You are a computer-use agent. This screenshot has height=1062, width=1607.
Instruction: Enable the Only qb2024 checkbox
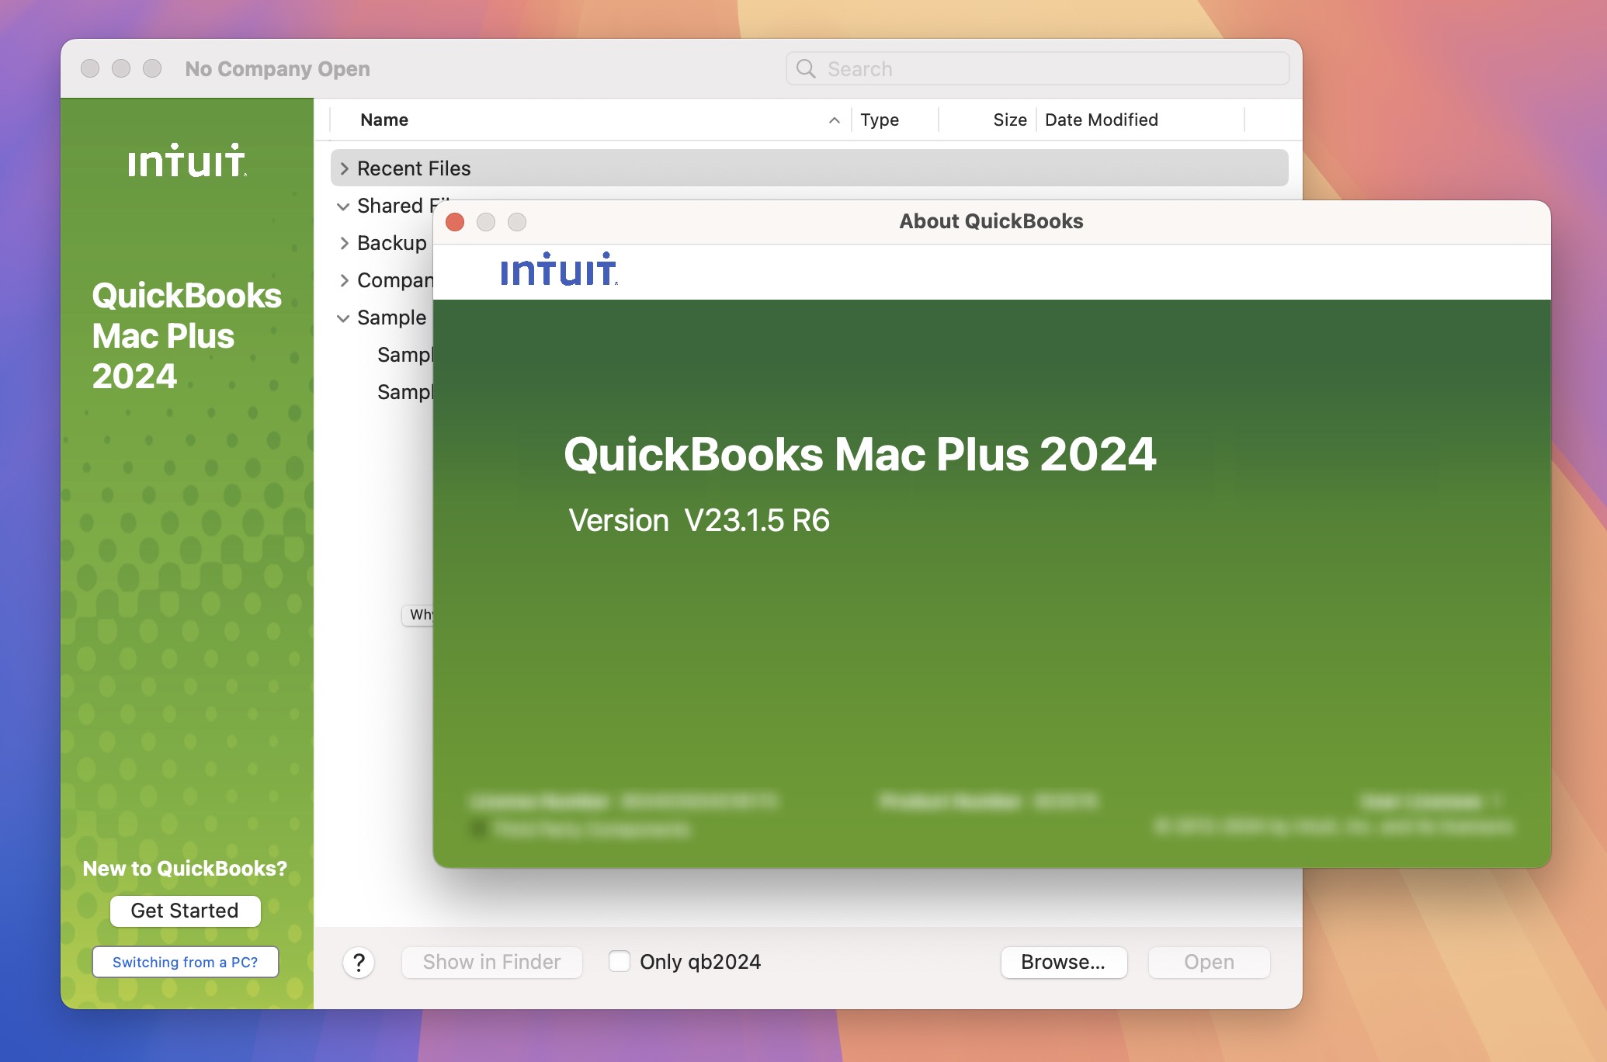[x=620, y=961]
